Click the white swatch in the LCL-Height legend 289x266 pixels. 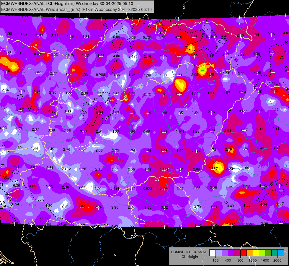point(213,253)
